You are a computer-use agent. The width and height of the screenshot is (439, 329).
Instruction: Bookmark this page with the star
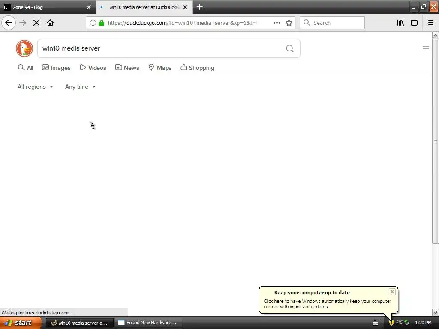click(289, 23)
